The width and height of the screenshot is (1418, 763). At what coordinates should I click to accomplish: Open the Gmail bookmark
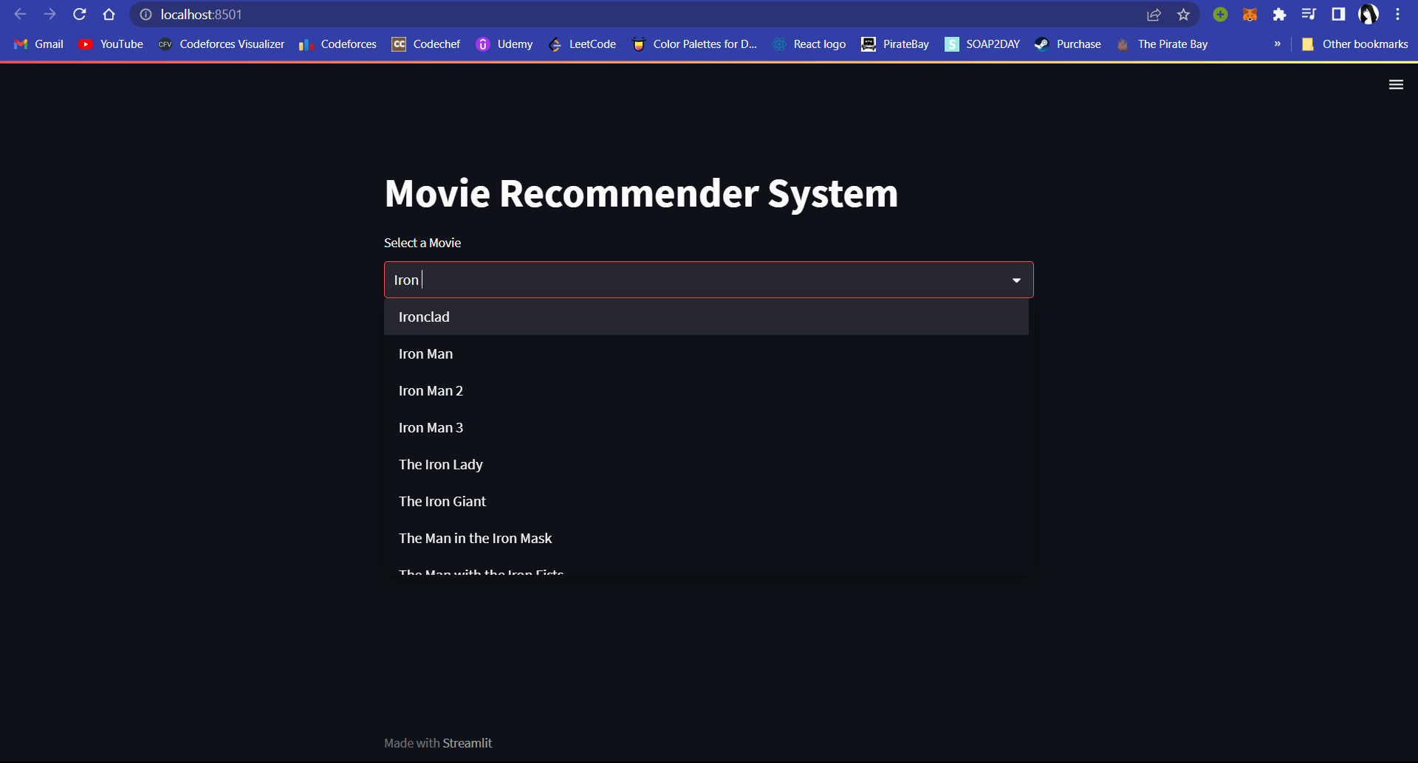pos(38,44)
